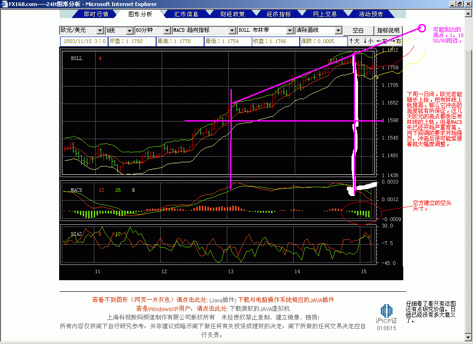
Task: Click the date 13 on the time axis
Action: pos(231,271)
